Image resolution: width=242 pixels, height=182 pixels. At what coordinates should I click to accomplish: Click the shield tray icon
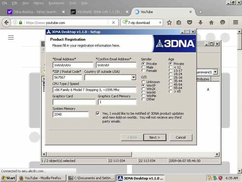coord(220,178)
